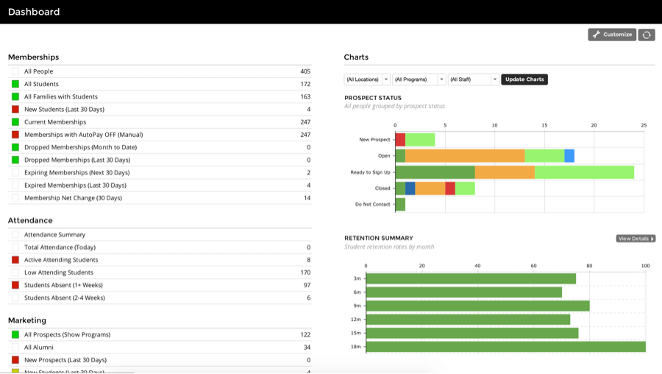Image resolution: width=662 pixels, height=374 pixels.
Task: Click red status icon for Active Attending Students
Action: click(15, 260)
